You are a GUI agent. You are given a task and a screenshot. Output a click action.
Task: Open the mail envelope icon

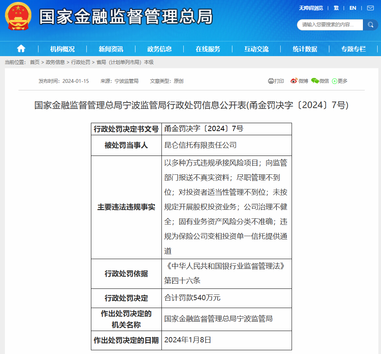tap(370, 8)
